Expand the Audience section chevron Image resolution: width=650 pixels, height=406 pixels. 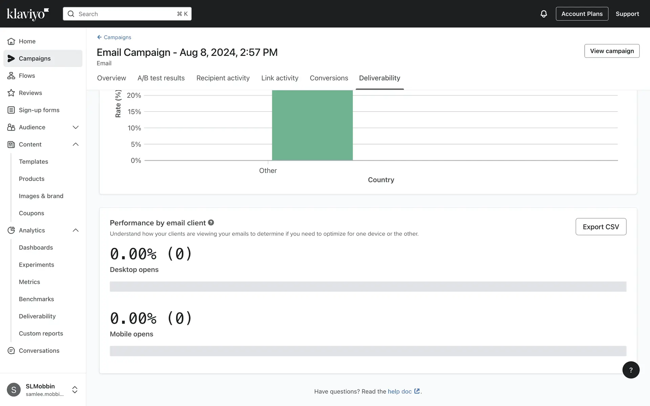pos(75,127)
